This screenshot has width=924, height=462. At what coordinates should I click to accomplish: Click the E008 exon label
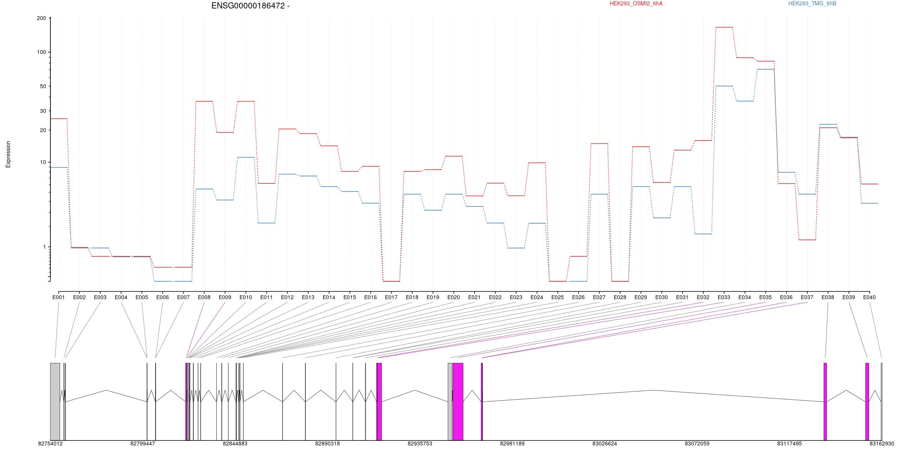click(x=204, y=297)
